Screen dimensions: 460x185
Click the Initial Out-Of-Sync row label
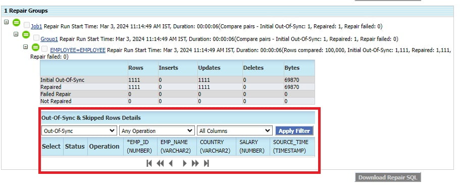(62, 80)
